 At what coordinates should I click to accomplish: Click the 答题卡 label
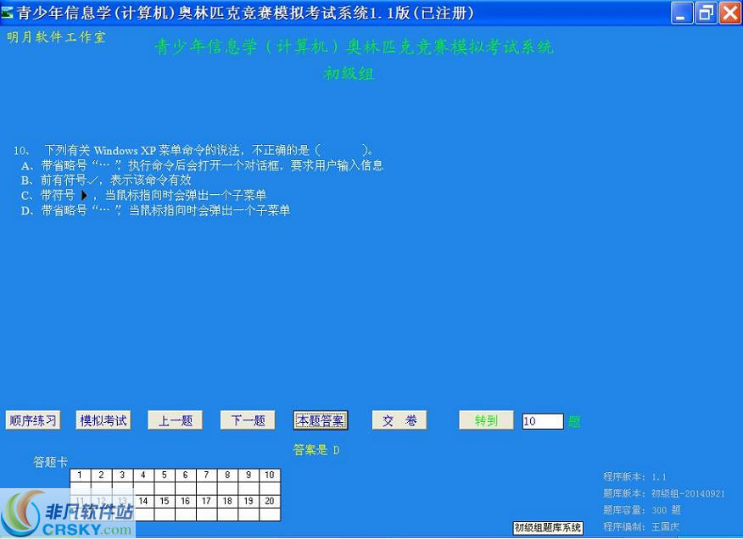click(x=50, y=462)
